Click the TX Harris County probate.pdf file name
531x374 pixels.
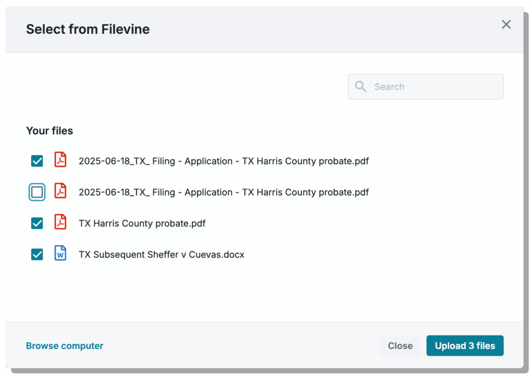point(142,224)
